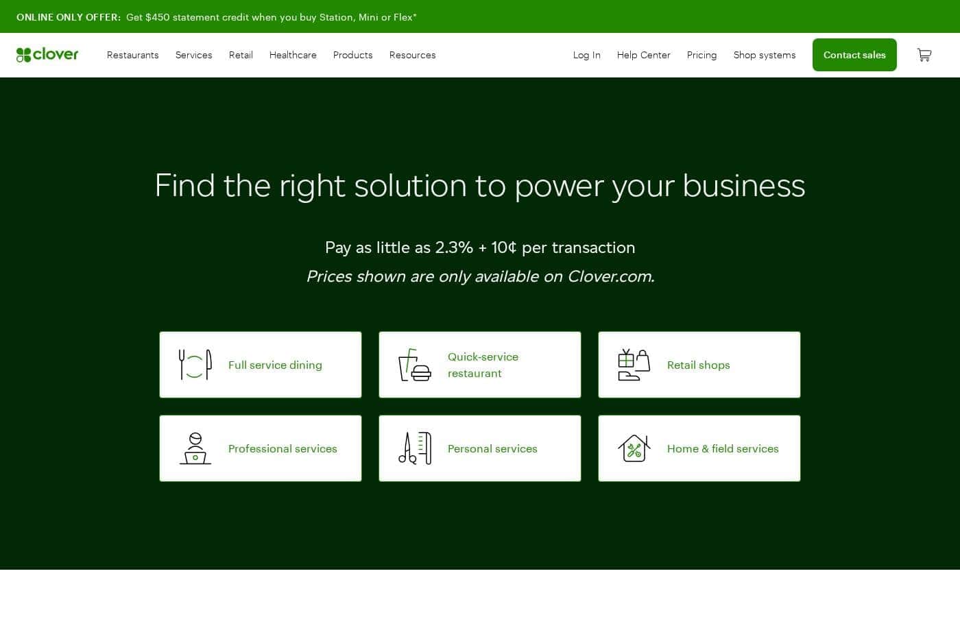Image resolution: width=960 pixels, height=617 pixels.
Task: Click the gift and shopping bag icon
Action: point(634,365)
